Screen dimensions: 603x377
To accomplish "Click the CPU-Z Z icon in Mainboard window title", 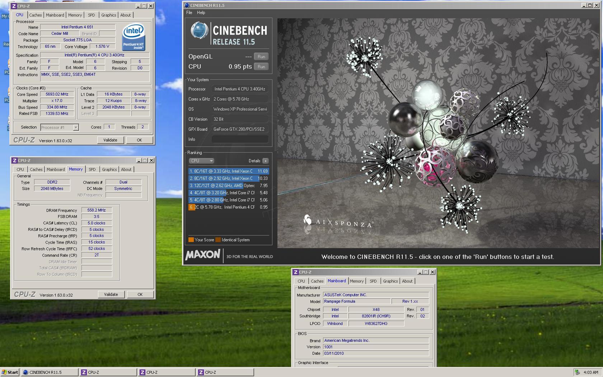I will (x=295, y=272).
